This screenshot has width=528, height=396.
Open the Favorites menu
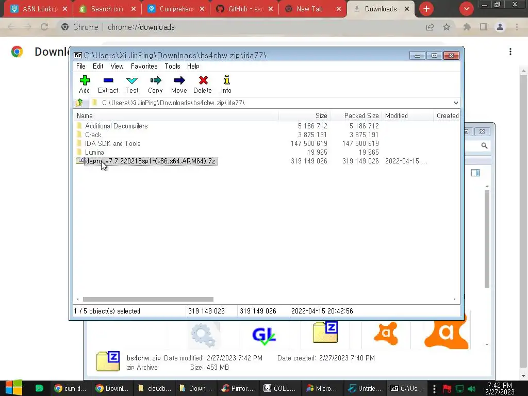coord(144,66)
